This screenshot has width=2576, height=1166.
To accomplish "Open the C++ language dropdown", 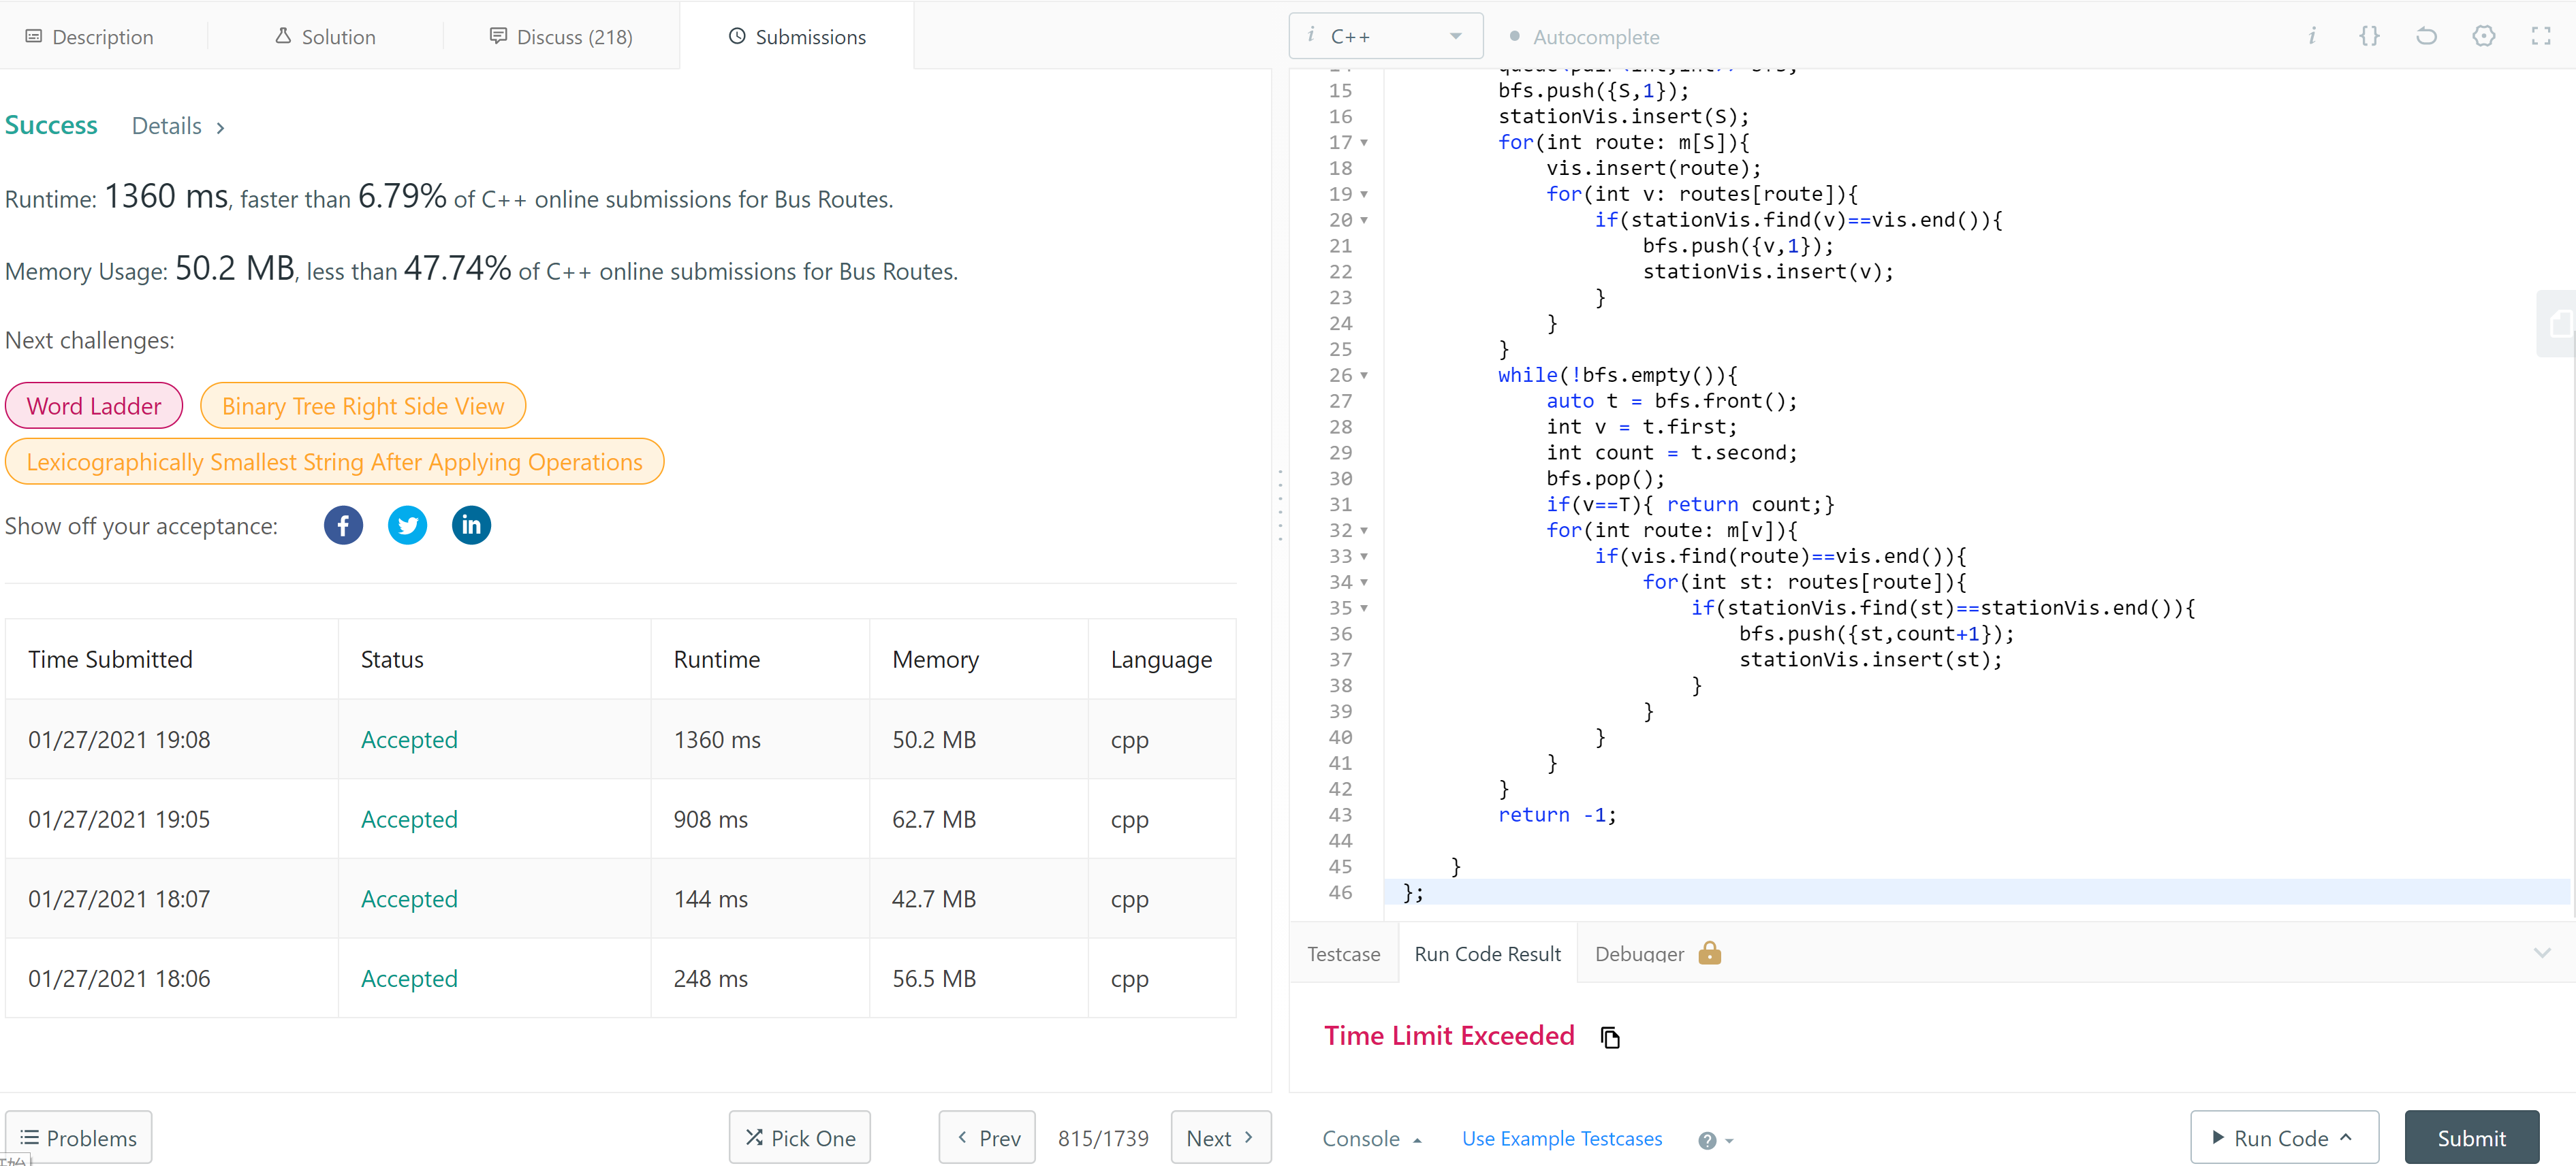I will coord(1385,37).
